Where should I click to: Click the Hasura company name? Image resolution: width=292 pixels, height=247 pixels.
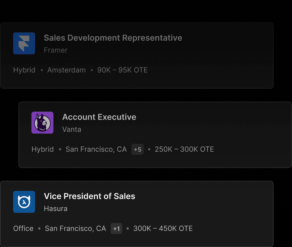56,209
